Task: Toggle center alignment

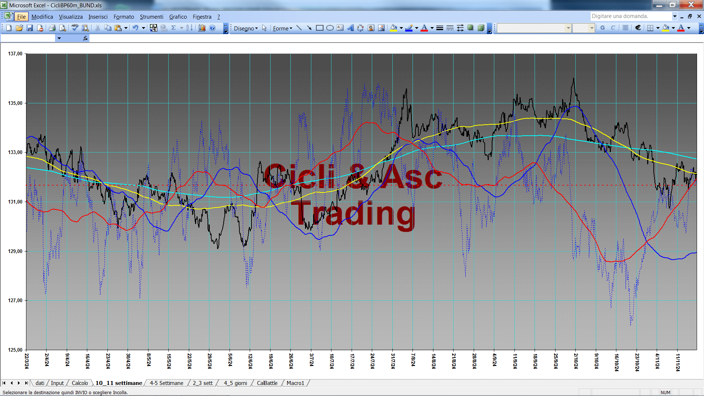Action: [626, 28]
